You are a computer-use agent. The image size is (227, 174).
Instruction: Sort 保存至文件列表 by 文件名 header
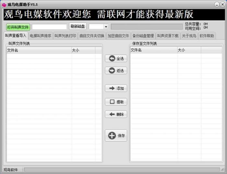[x=154, y=50]
